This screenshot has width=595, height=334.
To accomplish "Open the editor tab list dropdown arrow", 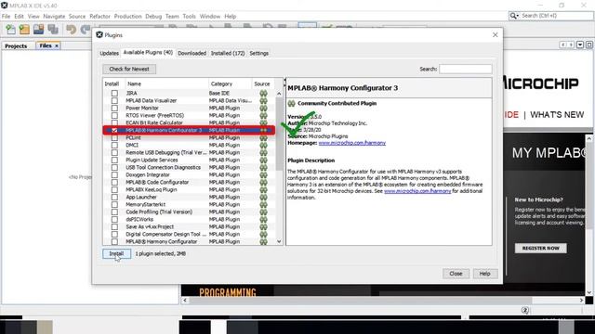I will (x=580, y=45).
